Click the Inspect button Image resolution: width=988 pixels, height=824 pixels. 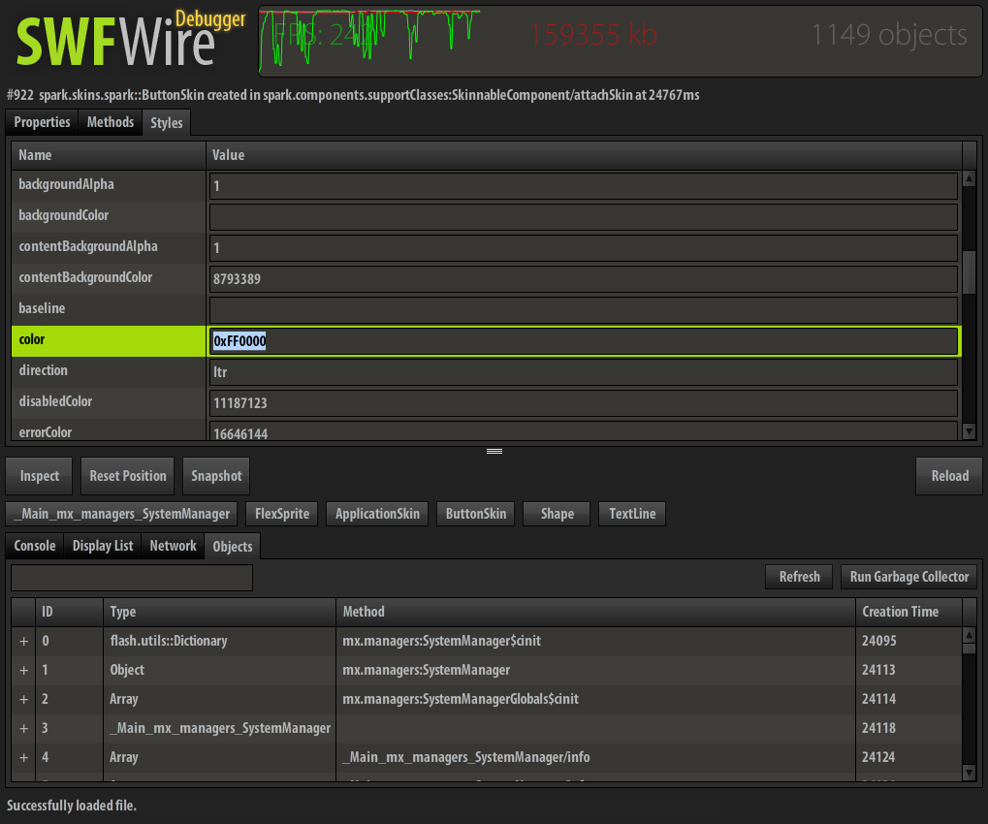pos(39,476)
